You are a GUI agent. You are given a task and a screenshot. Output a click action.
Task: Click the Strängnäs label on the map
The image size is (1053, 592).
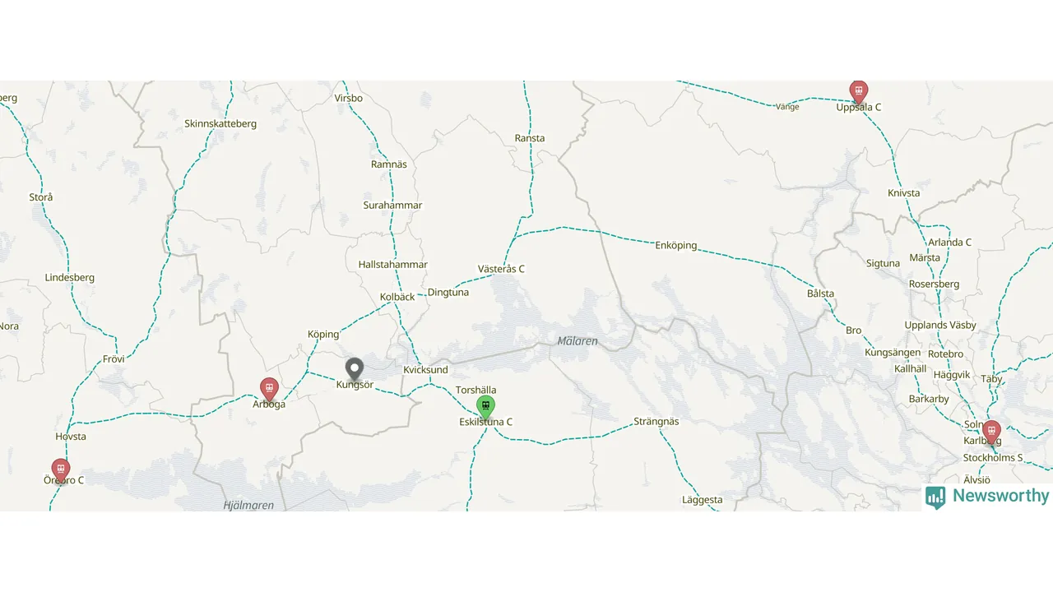pos(656,421)
